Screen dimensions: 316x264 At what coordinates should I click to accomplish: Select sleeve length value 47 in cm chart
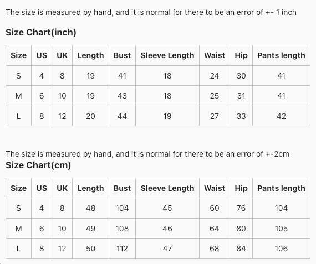point(167,249)
